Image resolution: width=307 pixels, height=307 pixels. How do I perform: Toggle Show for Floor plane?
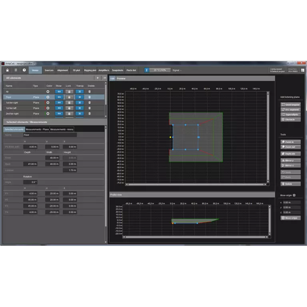[59, 97]
